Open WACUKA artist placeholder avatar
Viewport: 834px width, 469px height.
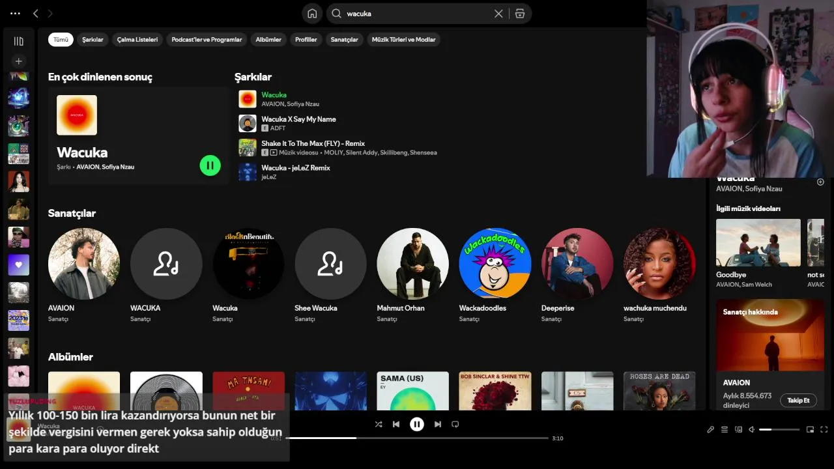(166, 264)
